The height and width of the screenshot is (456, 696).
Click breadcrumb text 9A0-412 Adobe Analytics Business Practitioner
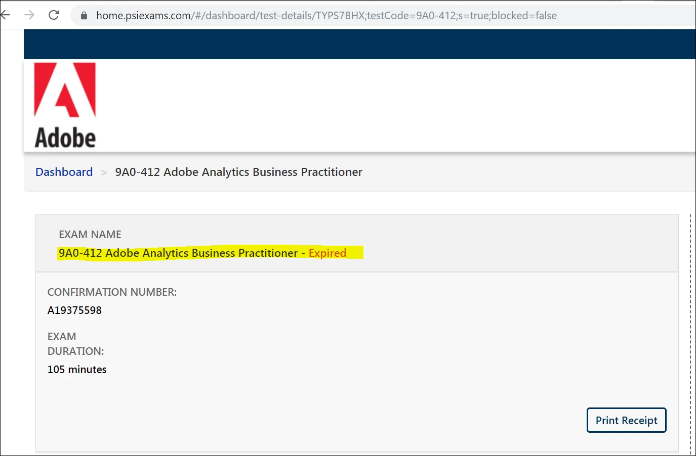click(x=239, y=172)
